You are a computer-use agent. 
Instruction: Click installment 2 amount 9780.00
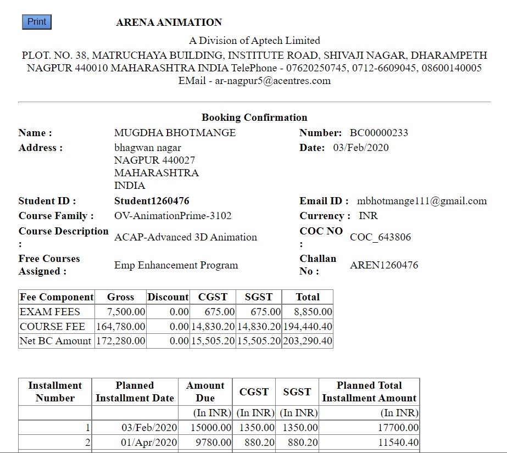(x=214, y=443)
